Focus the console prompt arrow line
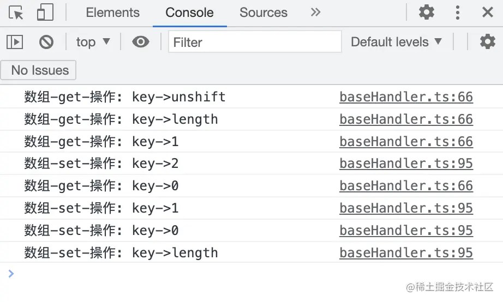 218,274
